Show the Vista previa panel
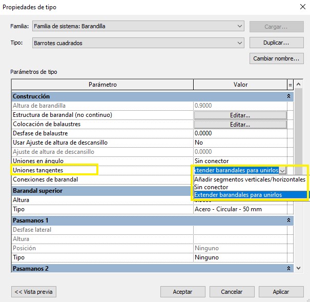The image size is (310, 302). tap(34, 292)
